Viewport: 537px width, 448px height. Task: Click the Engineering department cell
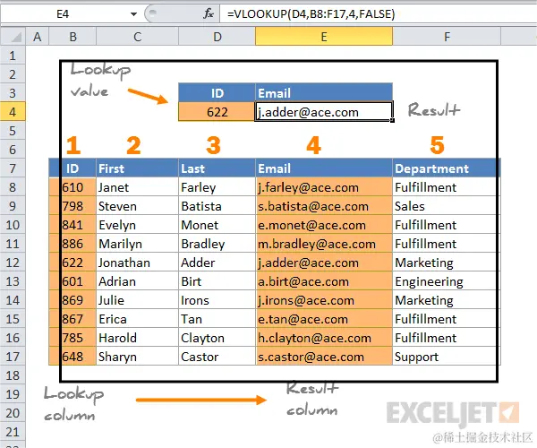pyautogui.click(x=447, y=281)
